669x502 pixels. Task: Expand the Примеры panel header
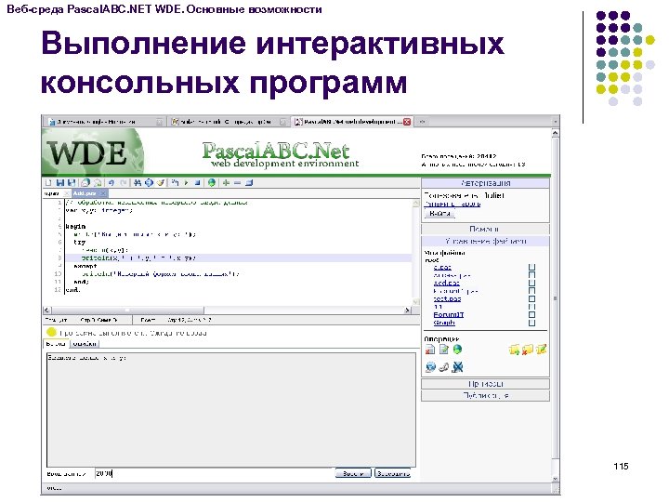[486, 384]
